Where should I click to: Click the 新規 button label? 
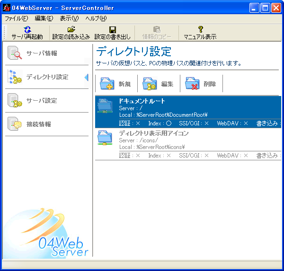click(124, 84)
